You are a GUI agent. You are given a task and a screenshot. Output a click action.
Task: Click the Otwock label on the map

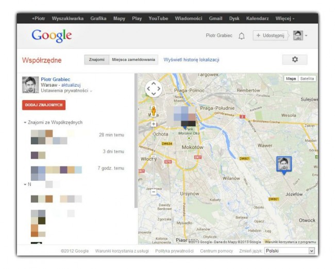pos(307,220)
